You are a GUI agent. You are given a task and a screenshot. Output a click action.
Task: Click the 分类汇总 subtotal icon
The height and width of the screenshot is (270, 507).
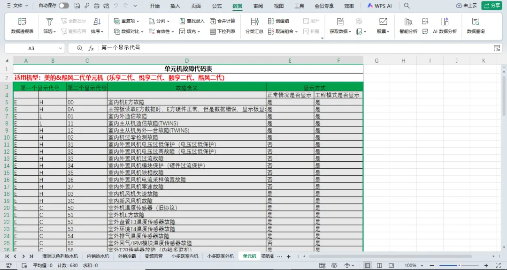(254, 22)
